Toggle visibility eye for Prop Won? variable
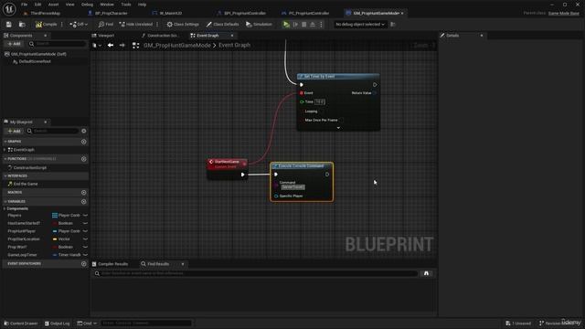The width and height of the screenshot is (585, 329). pos(85,247)
